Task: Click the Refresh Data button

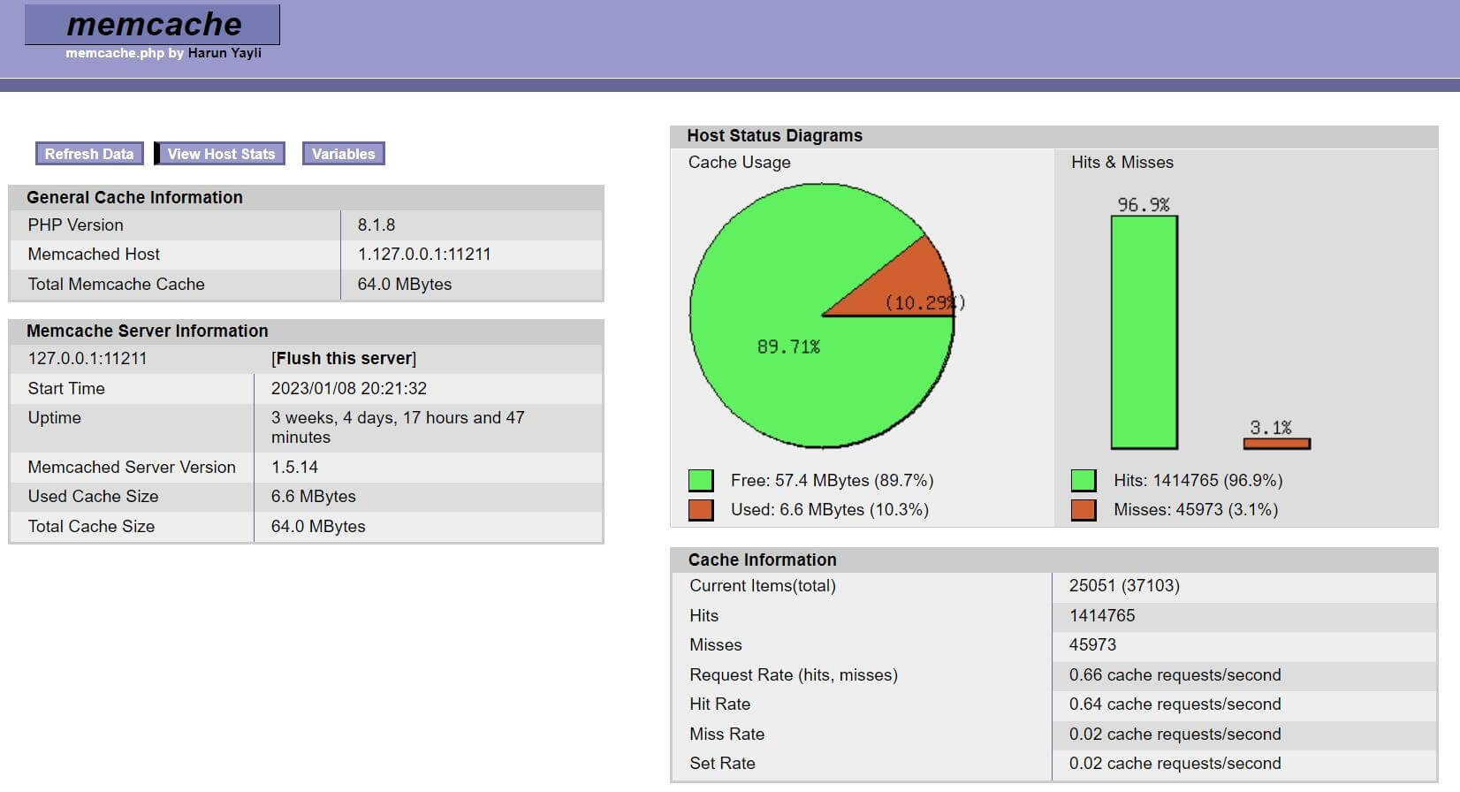Action: [88, 154]
